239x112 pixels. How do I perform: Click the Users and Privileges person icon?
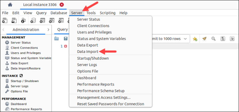[x=7, y=53]
